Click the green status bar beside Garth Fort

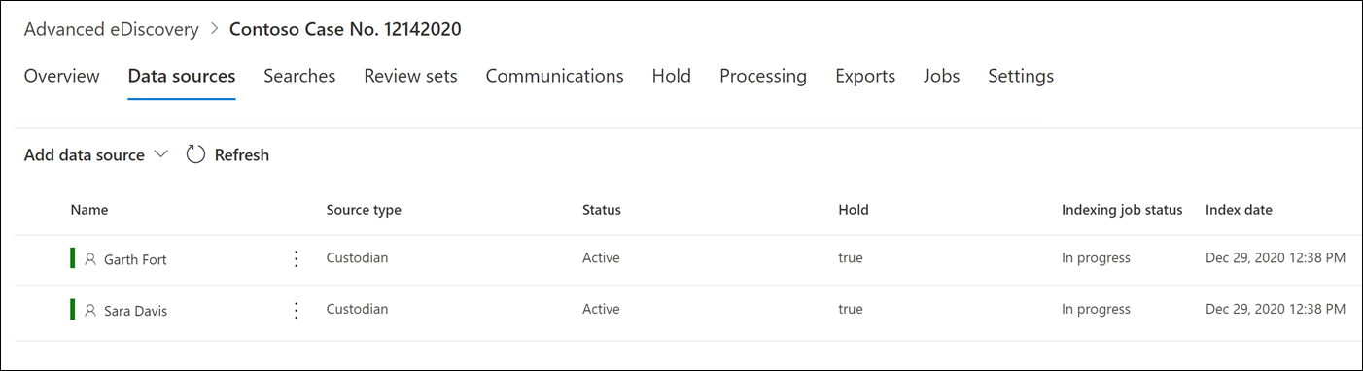pos(72,258)
